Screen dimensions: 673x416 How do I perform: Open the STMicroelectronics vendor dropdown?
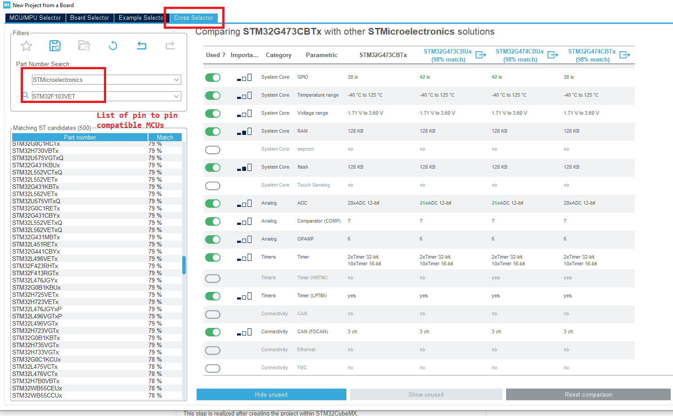177,79
